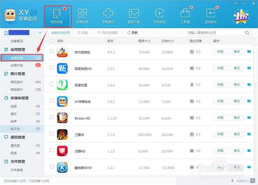Toggle the select-all checkbox in header
The height and width of the screenshot is (185, 258).
tap(52, 41)
